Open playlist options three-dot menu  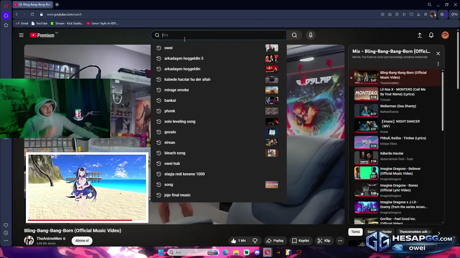pyautogui.click(x=438, y=64)
